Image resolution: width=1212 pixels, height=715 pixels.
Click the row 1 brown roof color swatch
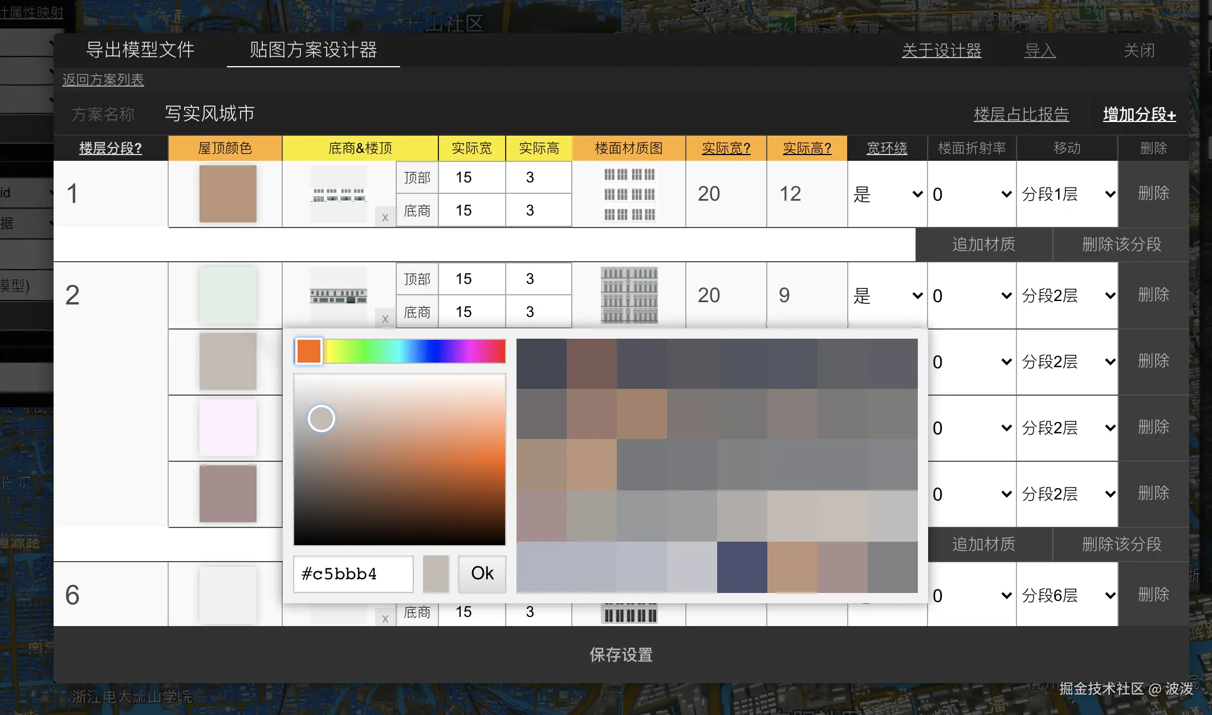point(227,194)
